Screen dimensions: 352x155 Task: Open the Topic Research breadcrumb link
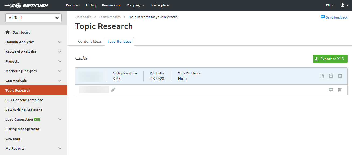pyautogui.click(x=110, y=17)
